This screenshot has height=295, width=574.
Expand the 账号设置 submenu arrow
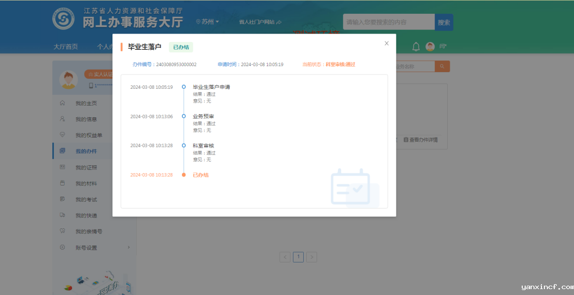click(x=129, y=247)
